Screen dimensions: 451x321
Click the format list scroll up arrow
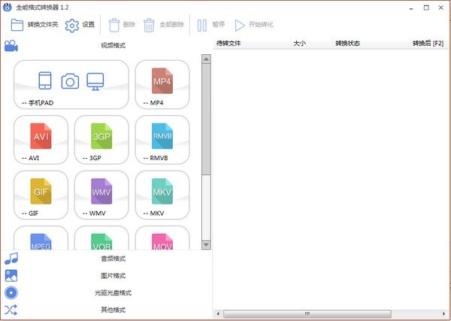pos(206,59)
